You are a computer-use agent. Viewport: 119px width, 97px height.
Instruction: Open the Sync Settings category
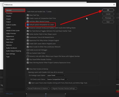11,54
